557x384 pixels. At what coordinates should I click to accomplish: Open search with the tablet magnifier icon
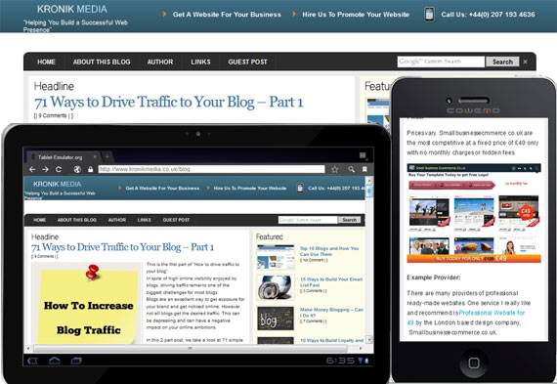(x=352, y=169)
